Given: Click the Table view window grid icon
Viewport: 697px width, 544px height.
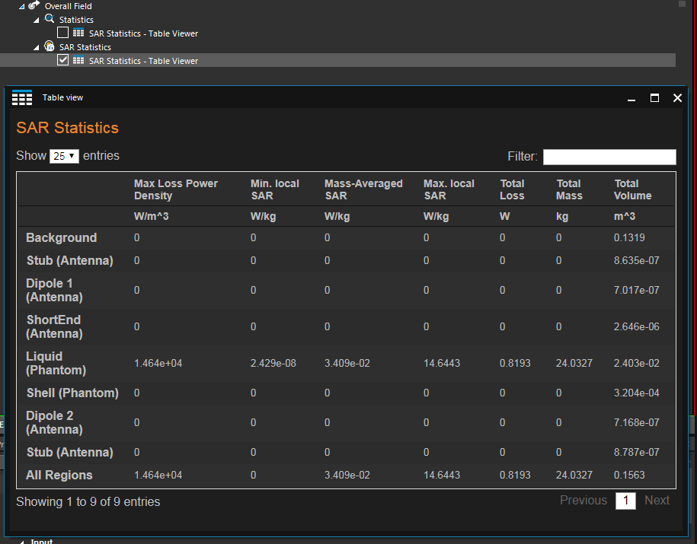Looking at the screenshot, I should pos(22,97).
